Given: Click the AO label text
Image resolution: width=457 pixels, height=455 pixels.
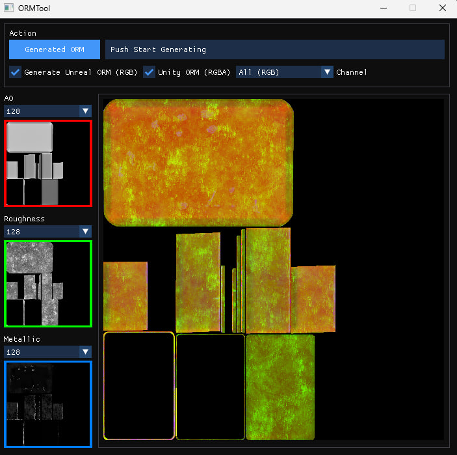Looking at the screenshot, I should [8, 98].
